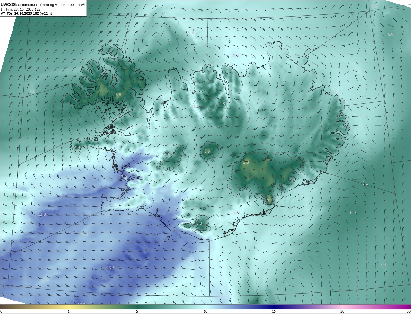The image size is (411, 314).
Task: Click the 'VT: Fös. 24.10.2025 10Z (+22 h)' line
Action: [x=26, y=13]
